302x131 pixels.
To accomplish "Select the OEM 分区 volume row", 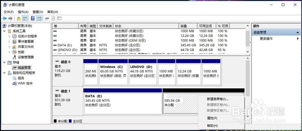I will 149,40.
